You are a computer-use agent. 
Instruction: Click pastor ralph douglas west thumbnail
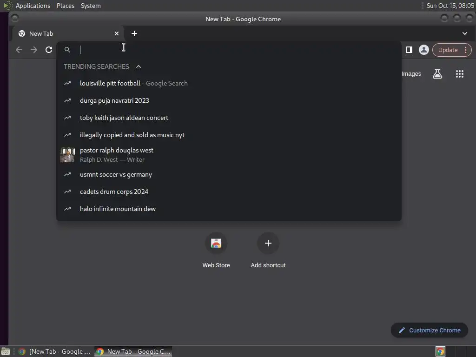coord(67,155)
